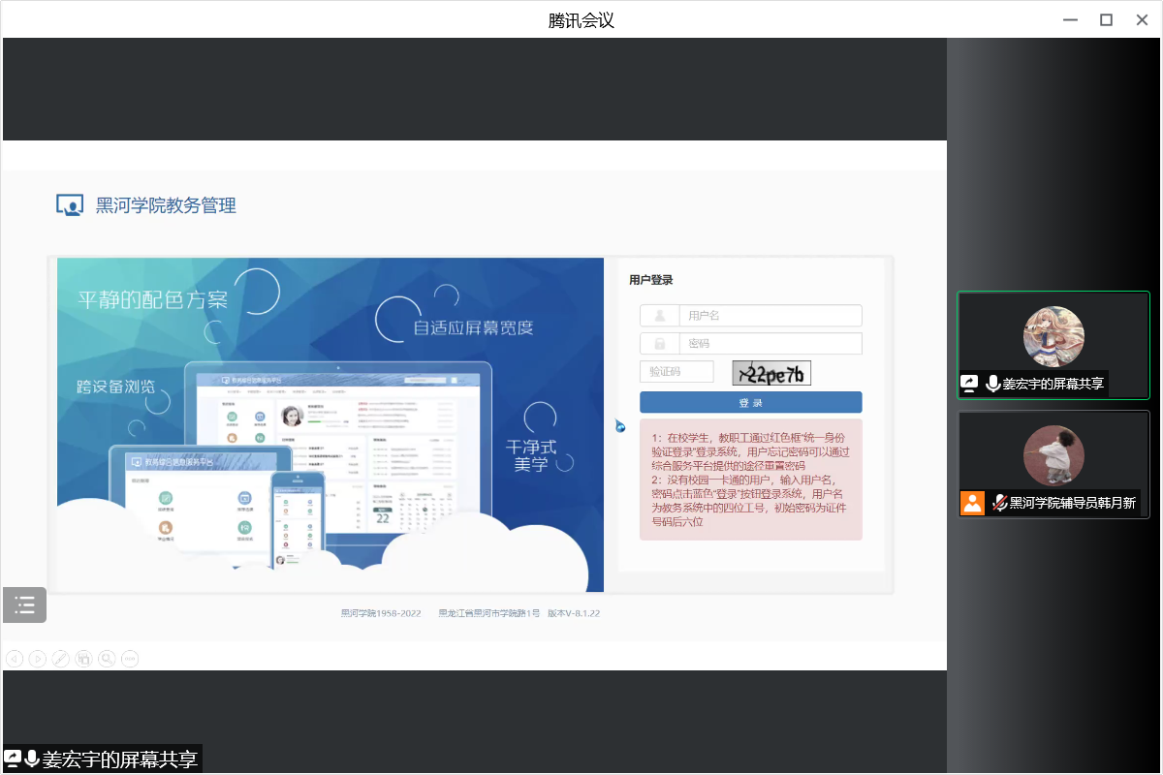The height and width of the screenshot is (775, 1163).
Task: Click the magnifier zoom icon
Action: (x=107, y=659)
